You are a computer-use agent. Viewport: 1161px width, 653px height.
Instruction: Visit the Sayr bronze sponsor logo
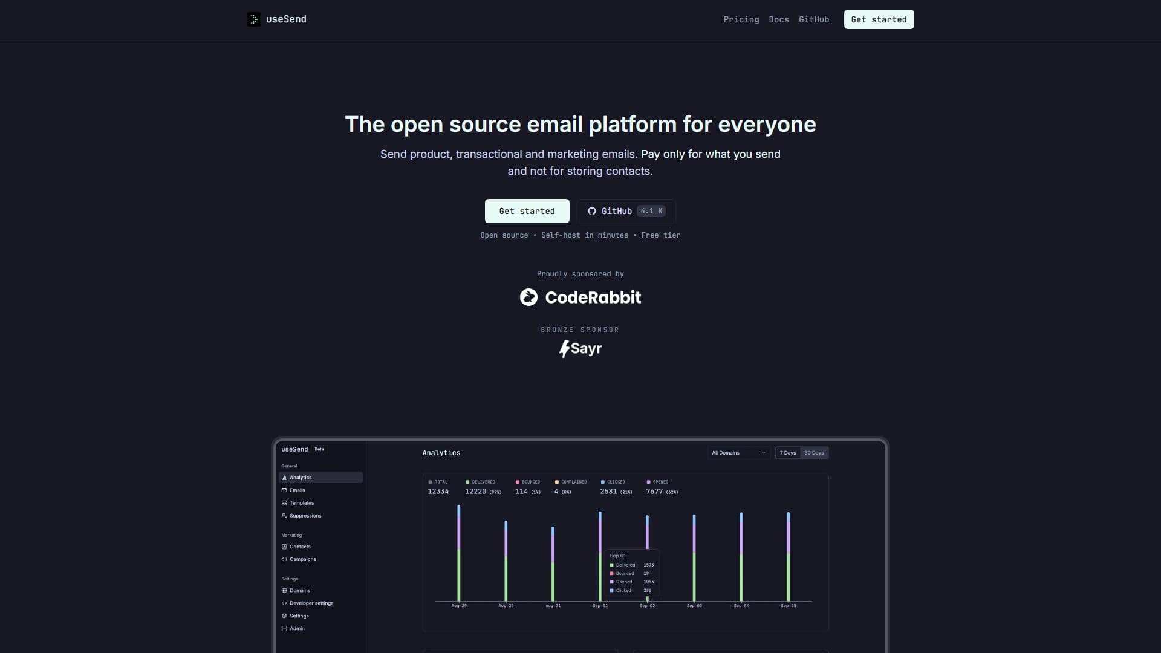point(580,348)
